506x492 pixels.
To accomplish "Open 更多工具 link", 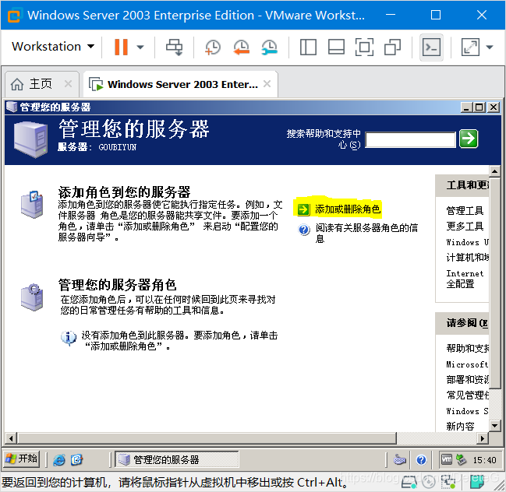I will (465, 227).
